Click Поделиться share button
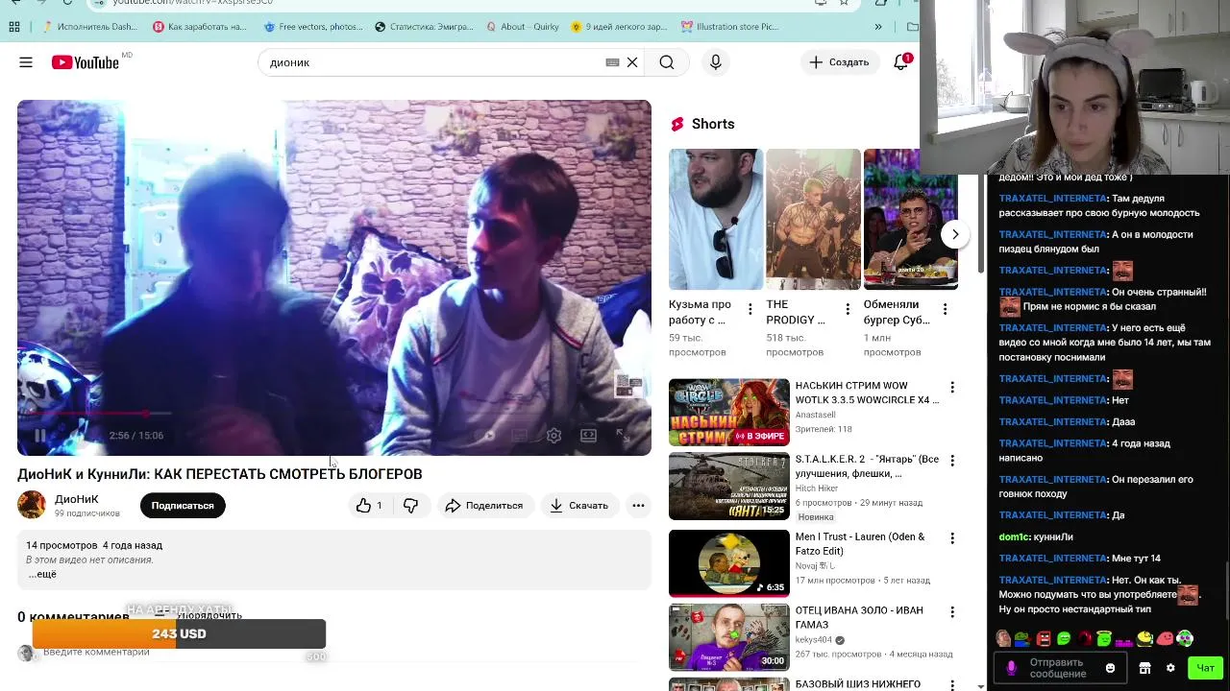Screen dimensions: 1230x691 tap(484, 506)
